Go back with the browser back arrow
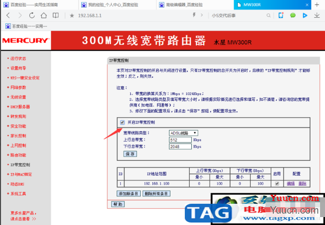The width and height of the screenshot is (325, 225). point(8,15)
